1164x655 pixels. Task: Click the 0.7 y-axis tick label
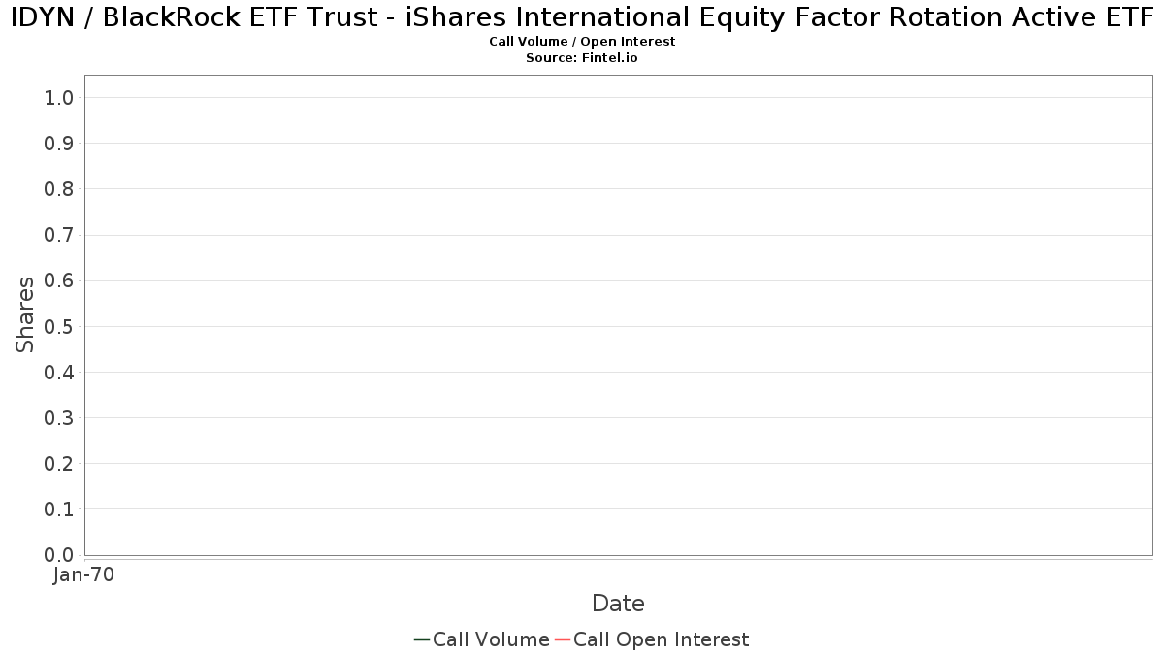(59, 235)
